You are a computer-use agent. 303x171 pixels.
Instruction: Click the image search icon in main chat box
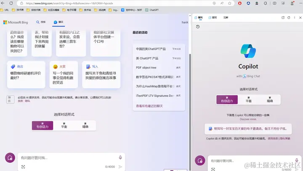coord(23,167)
